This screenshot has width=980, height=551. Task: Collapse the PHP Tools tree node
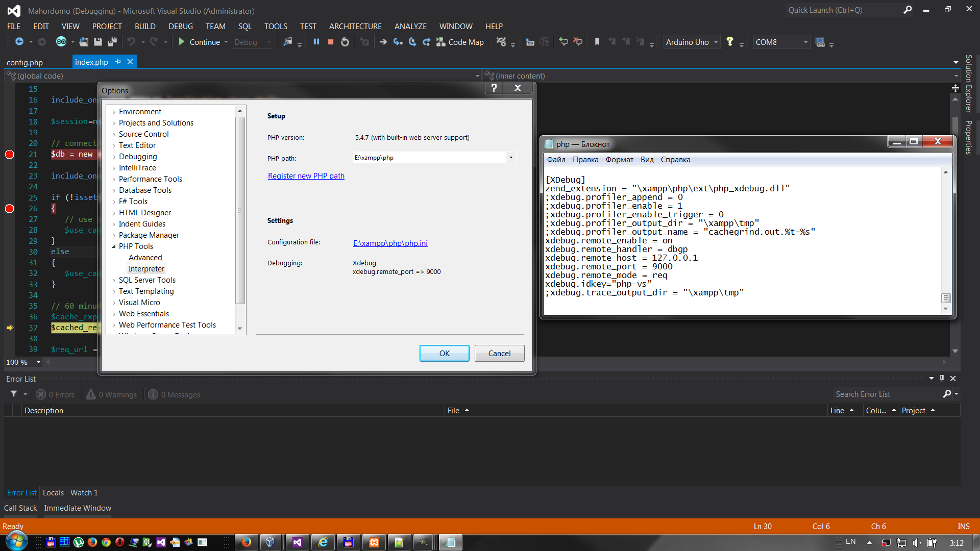click(x=114, y=246)
